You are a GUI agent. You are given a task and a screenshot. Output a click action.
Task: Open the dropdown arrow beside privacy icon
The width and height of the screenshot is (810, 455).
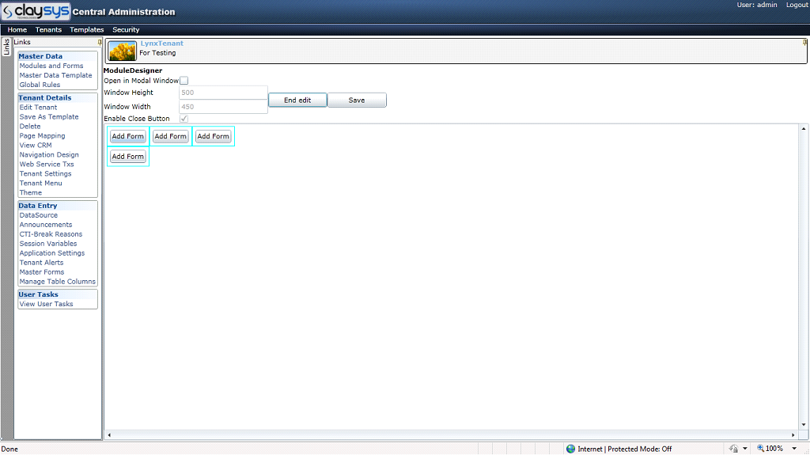[x=745, y=449]
